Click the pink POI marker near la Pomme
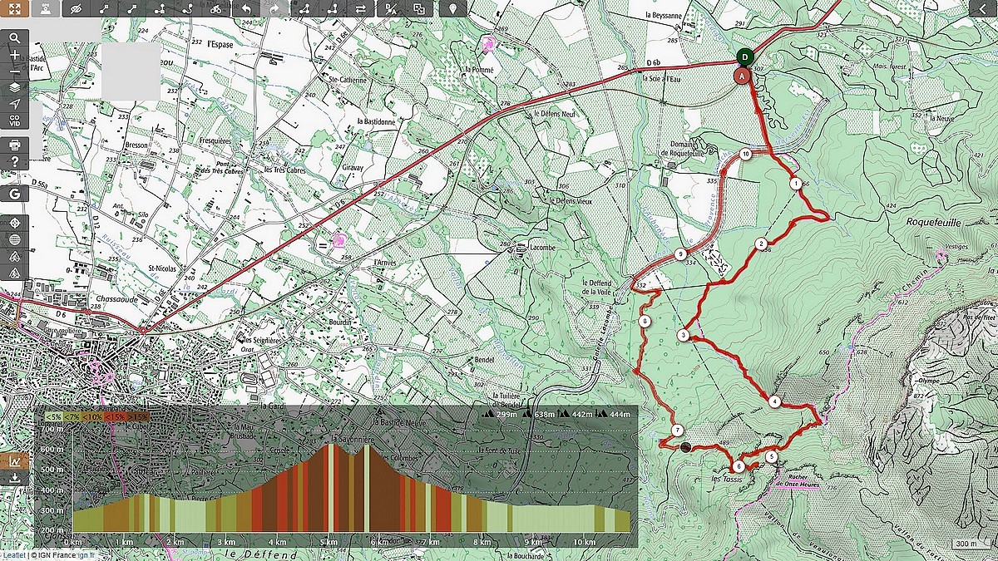 [x=488, y=47]
